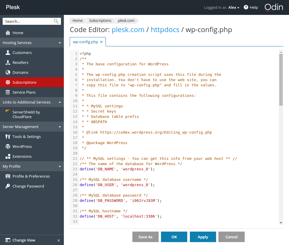Click the Tools & Settings wrench icon
The image size is (289, 245).
8,136
